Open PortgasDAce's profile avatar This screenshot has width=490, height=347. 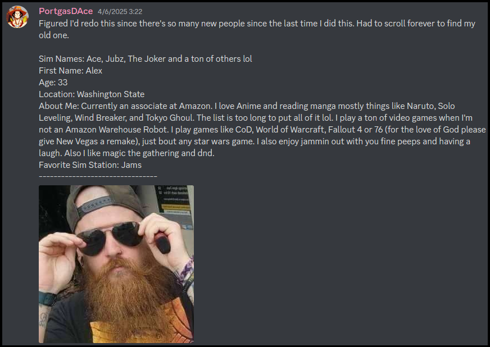tap(17, 17)
